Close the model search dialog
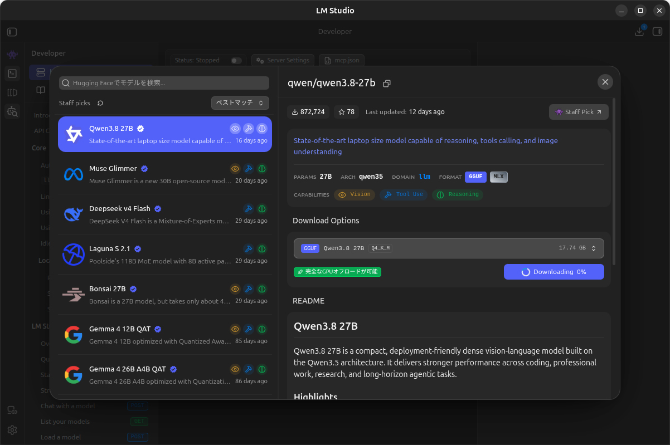 (605, 82)
